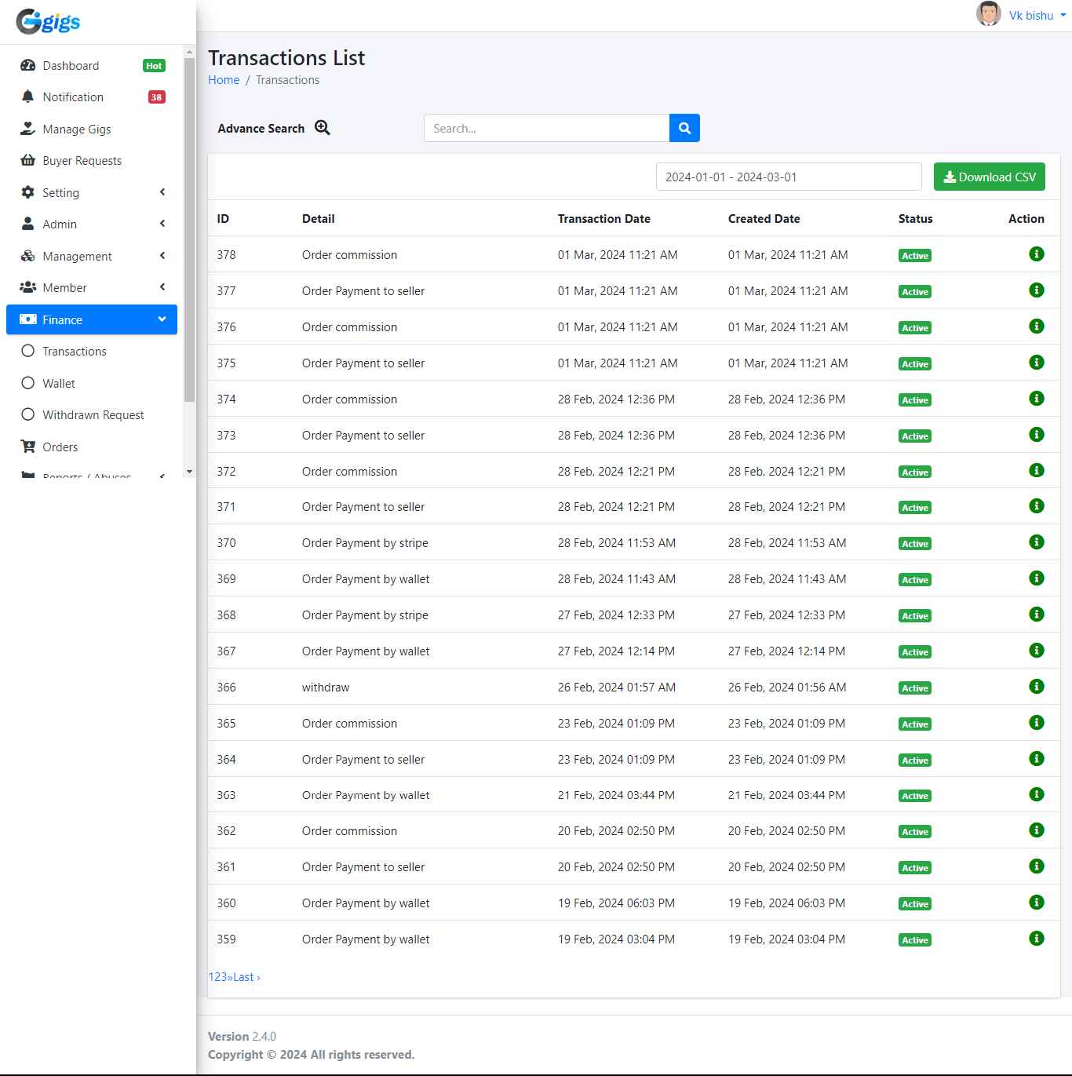The image size is (1072, 1076).
Task: Select Withdrawn Request sidebar item
Action: pos(93,415)
